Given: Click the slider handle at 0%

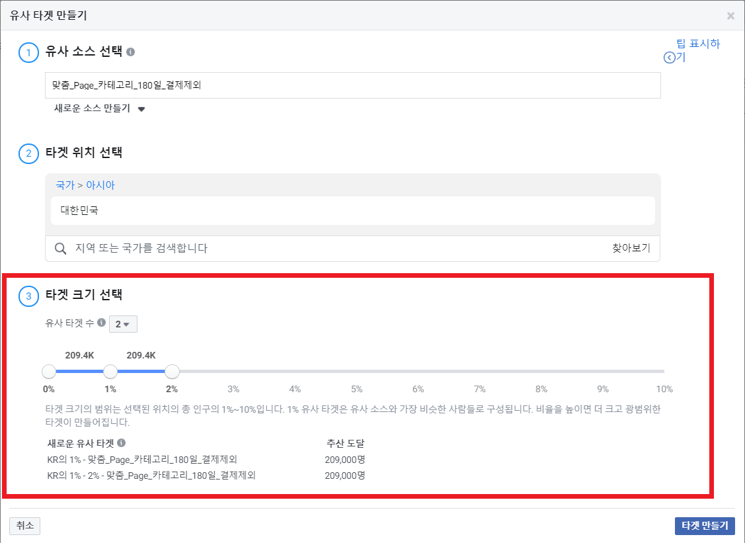Looking at the screenshot, I should click(49, 371).
